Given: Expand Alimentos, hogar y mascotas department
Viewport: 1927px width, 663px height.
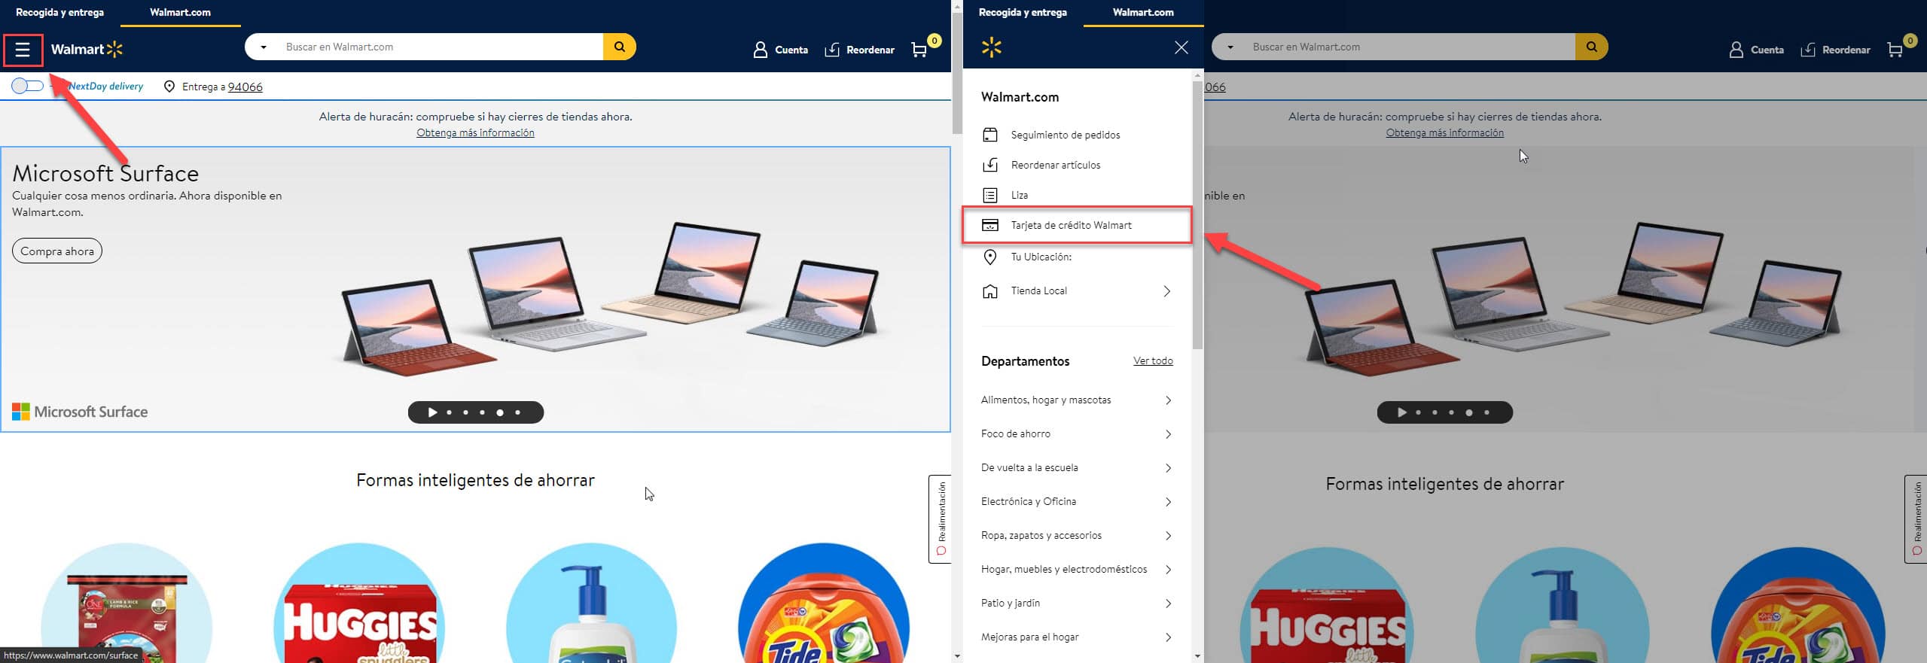Looking at the screenshot, I should [x=1077, y=400].
